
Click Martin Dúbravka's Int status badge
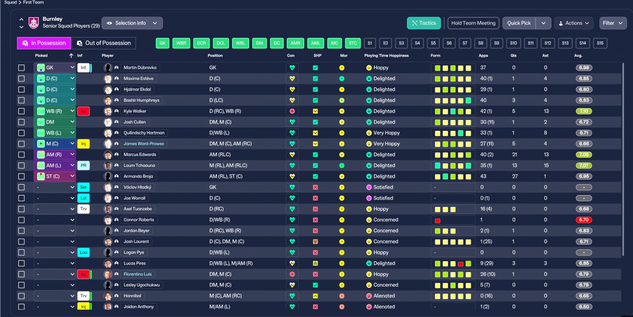pyautogui.click(x=84, y=68)
